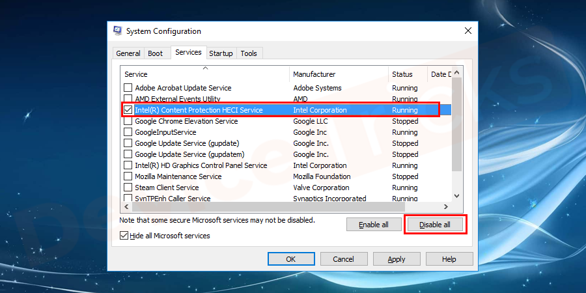This screenshot has width=586, height=293.
Task: Open the Tools tab
Action: coord(249,53)
